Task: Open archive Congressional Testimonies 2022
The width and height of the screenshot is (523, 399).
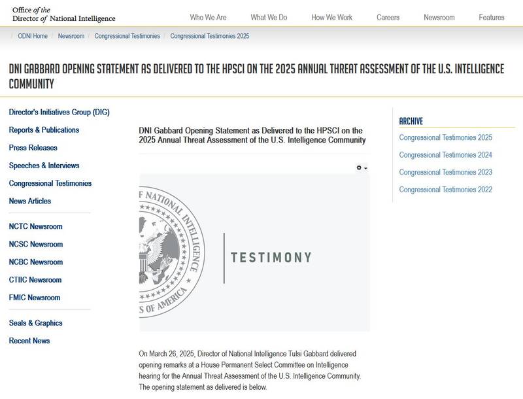Action: [446, 190]
